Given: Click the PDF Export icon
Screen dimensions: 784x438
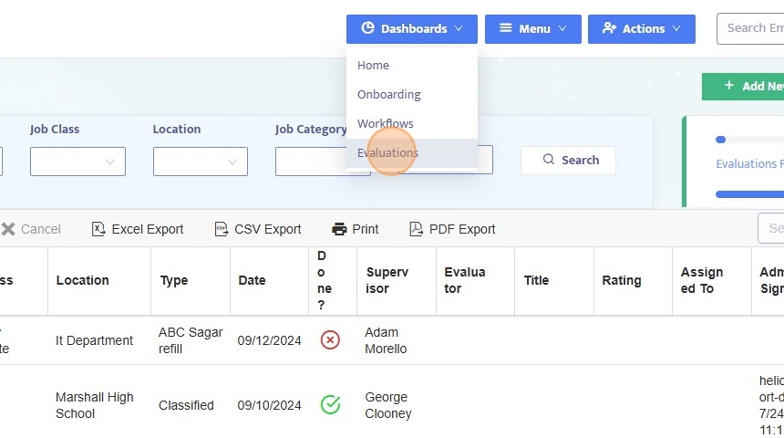Looking at the screenshot, I should click(x=416, y=229).
